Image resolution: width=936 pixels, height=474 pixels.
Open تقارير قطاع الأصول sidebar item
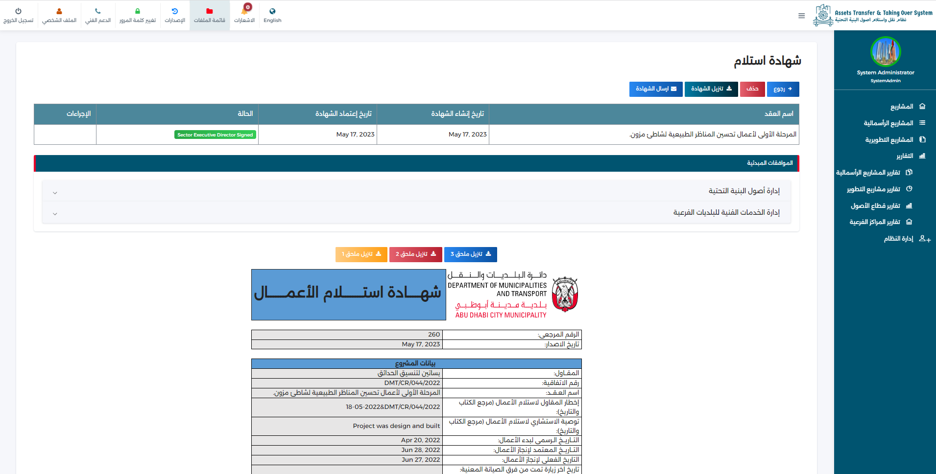coord(875,205)
